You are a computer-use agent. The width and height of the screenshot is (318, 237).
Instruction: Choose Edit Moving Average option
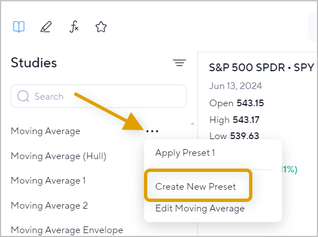pyautogui.click(x=200, y=209)
